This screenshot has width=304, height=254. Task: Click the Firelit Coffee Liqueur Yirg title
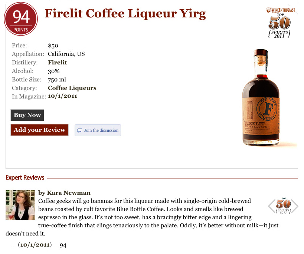pos(125,14)
